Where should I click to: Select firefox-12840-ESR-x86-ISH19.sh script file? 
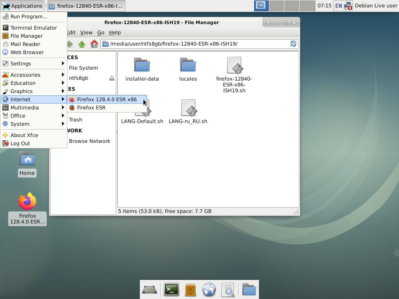click(x=234, y=75)
